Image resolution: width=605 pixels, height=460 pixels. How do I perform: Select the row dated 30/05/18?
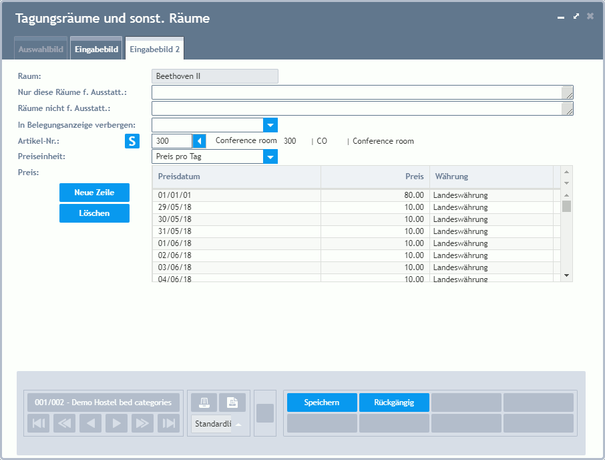pos(357,219)
